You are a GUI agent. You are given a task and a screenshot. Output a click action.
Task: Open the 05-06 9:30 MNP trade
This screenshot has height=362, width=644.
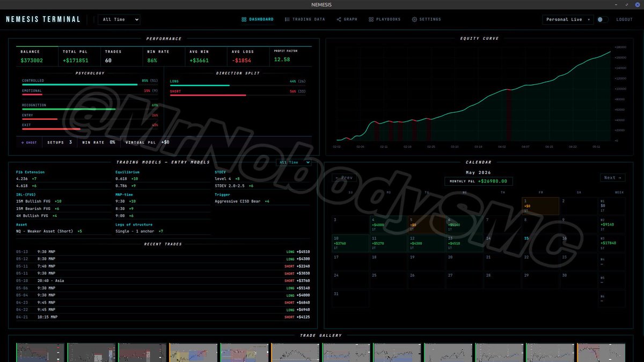(163, 288)
